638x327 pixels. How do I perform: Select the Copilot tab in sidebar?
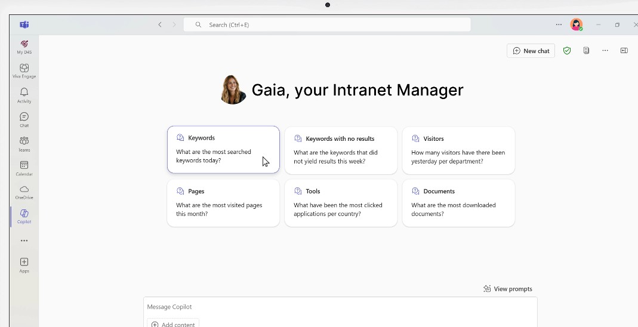click(x=24, y=216)
